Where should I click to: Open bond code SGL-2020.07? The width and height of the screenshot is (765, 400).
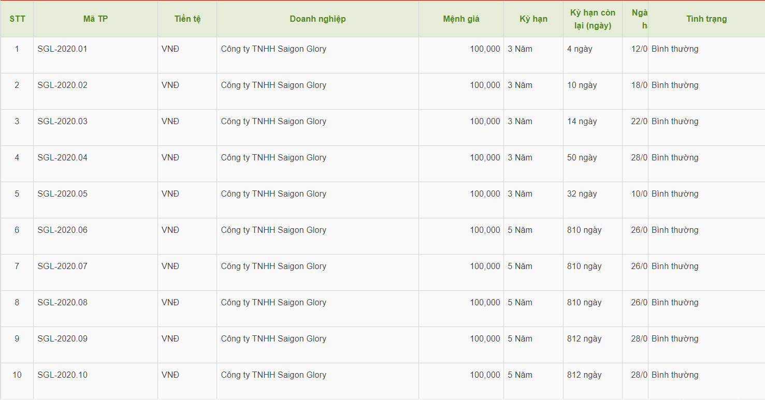tap(62, 266)
